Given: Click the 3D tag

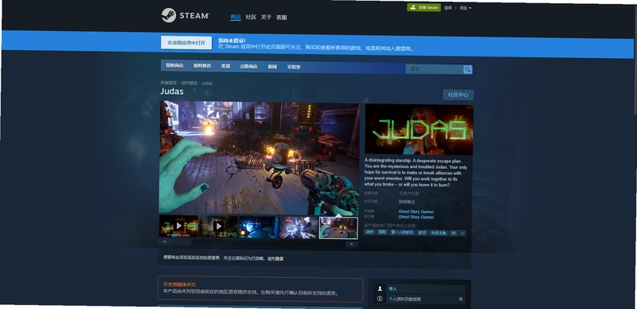Looking at the screenshot, I should pyautogui.click(x=453, y=233).
